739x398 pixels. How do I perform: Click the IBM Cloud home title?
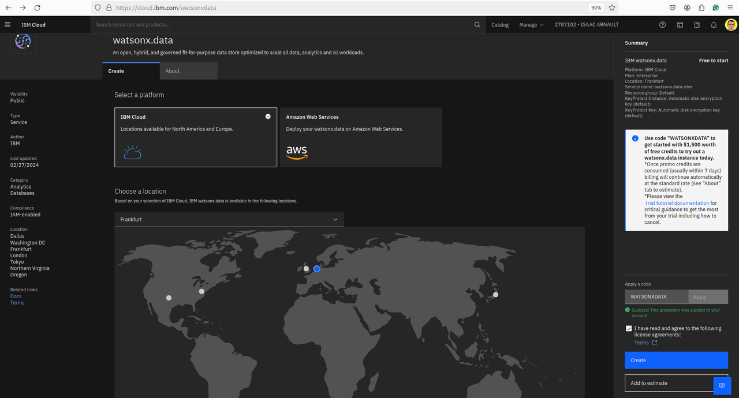[33, 25]
